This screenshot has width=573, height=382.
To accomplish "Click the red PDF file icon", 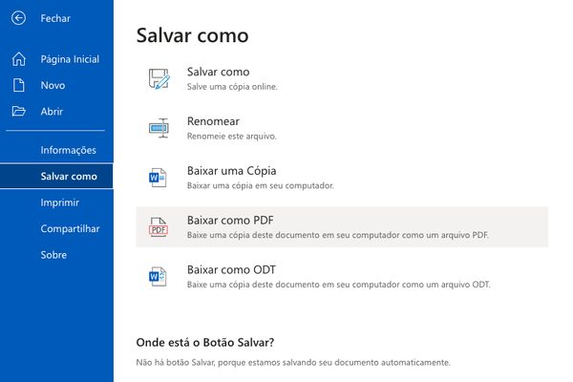I will [x=158, y=227].
